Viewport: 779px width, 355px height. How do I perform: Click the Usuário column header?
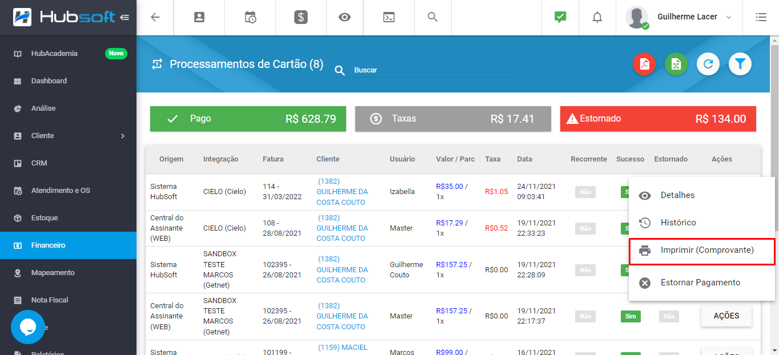pos(403,159)
